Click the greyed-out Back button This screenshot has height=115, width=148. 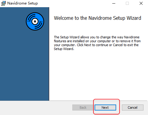click(83, 108)
